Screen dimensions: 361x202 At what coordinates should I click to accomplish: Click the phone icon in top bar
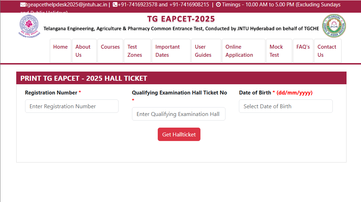[115, 5]
